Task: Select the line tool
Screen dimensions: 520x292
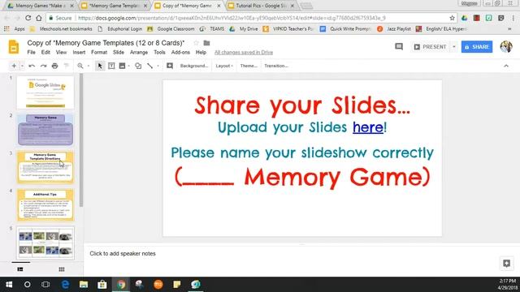Action: pyautogui.click(x=149, y=66)
